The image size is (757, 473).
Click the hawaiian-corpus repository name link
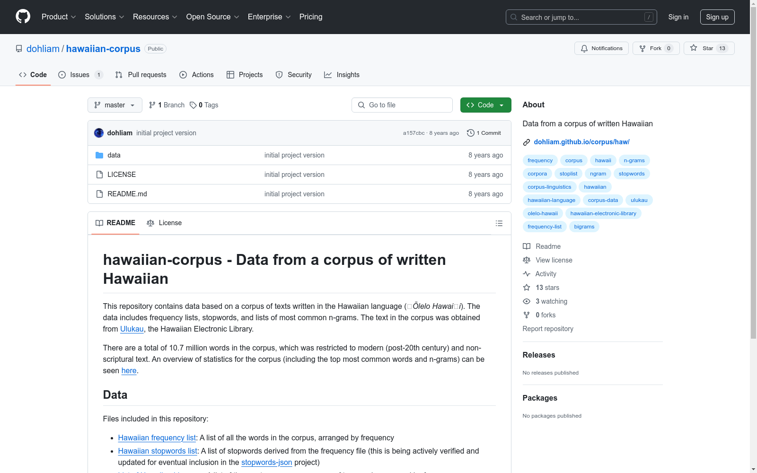click(103, 49)
